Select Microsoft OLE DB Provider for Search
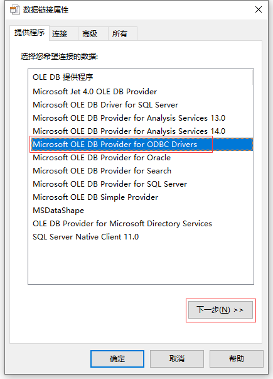The height and width of the screenshot is (379, 273). [x=141, y=171]
